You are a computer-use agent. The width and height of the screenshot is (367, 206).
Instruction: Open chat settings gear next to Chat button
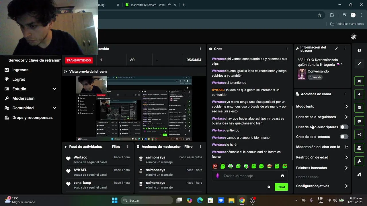269,187
